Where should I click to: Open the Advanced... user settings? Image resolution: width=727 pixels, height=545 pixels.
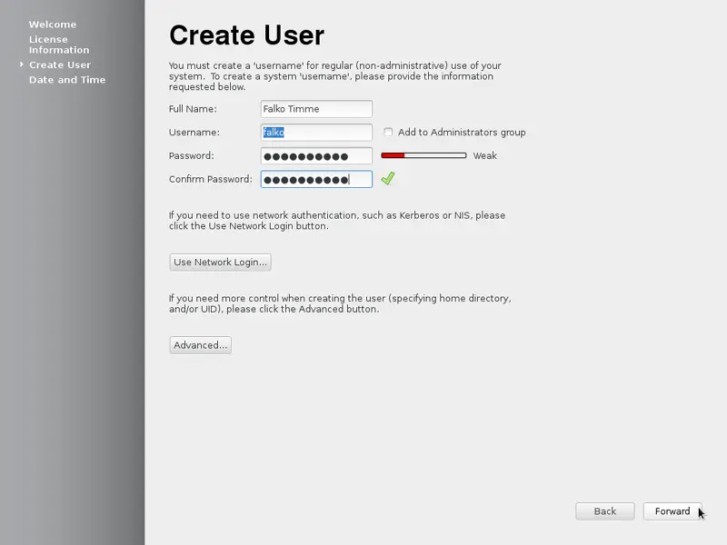(x=200, y=345)
